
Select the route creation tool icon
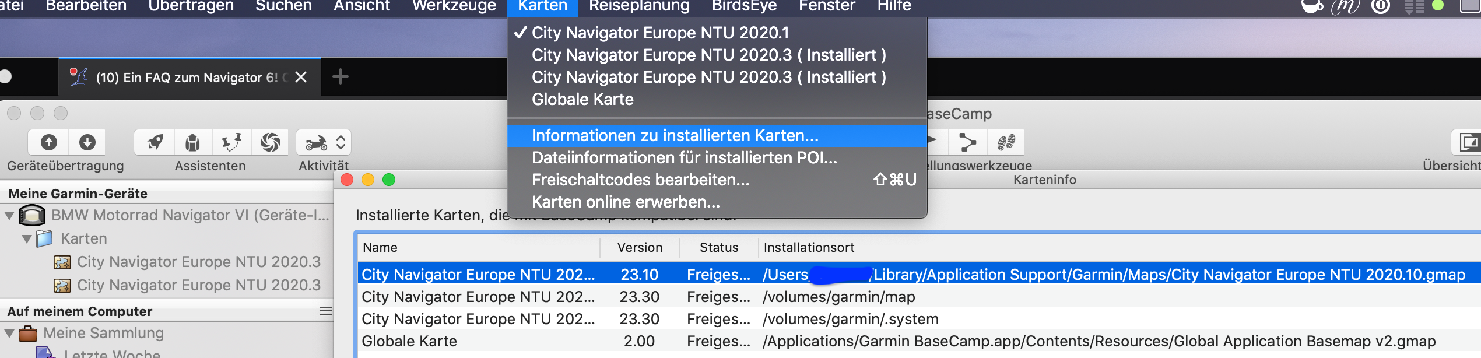pyautogui.click(x=968, y=142)
